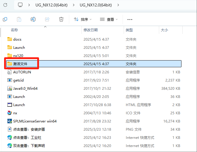The width and height of the screenshot is (197, 152).
Task: Select the SPLMLicenseServer win64 application icon
Action: 10,121
